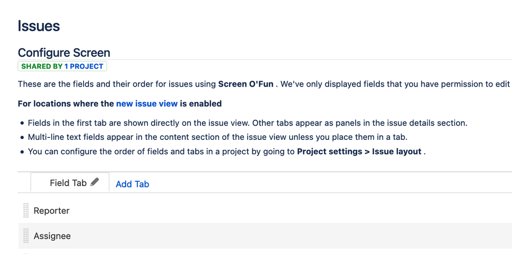512x254 pixels.
Task: Click the pencil icon to rename Field Tab
Action: point(94,182)
